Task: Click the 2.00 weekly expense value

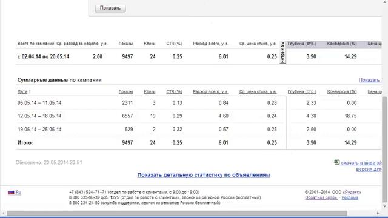Action: pyautogui.click(x=98, y=56)
